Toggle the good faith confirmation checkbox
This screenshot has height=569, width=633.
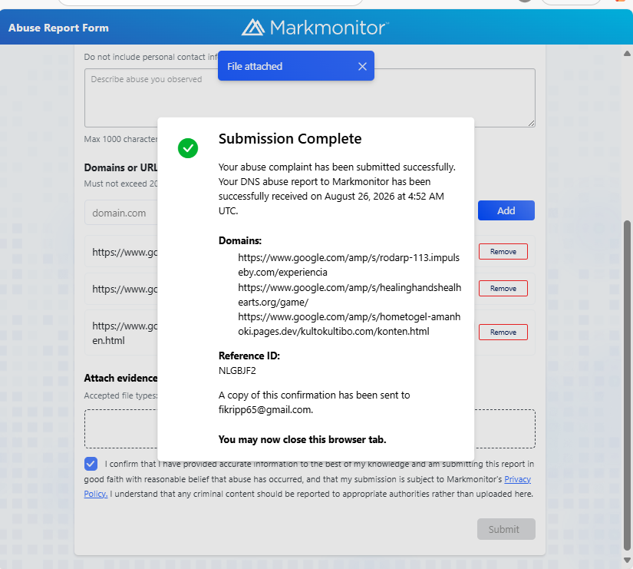click(x=91, y=464)
